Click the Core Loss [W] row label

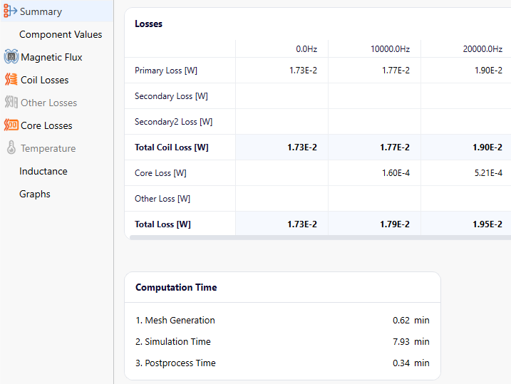pyautogui.click(x=160, y=173)
